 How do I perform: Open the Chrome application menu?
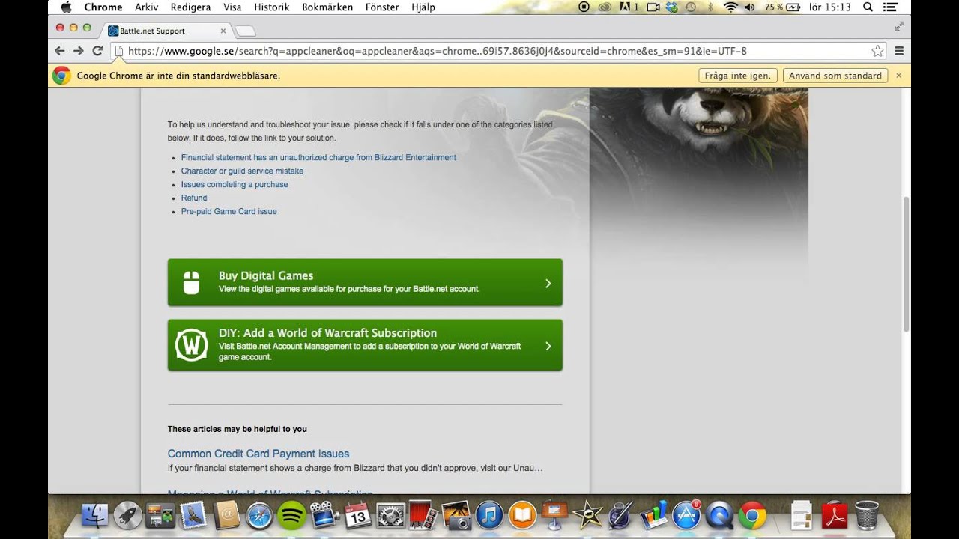tap(103, 7)
